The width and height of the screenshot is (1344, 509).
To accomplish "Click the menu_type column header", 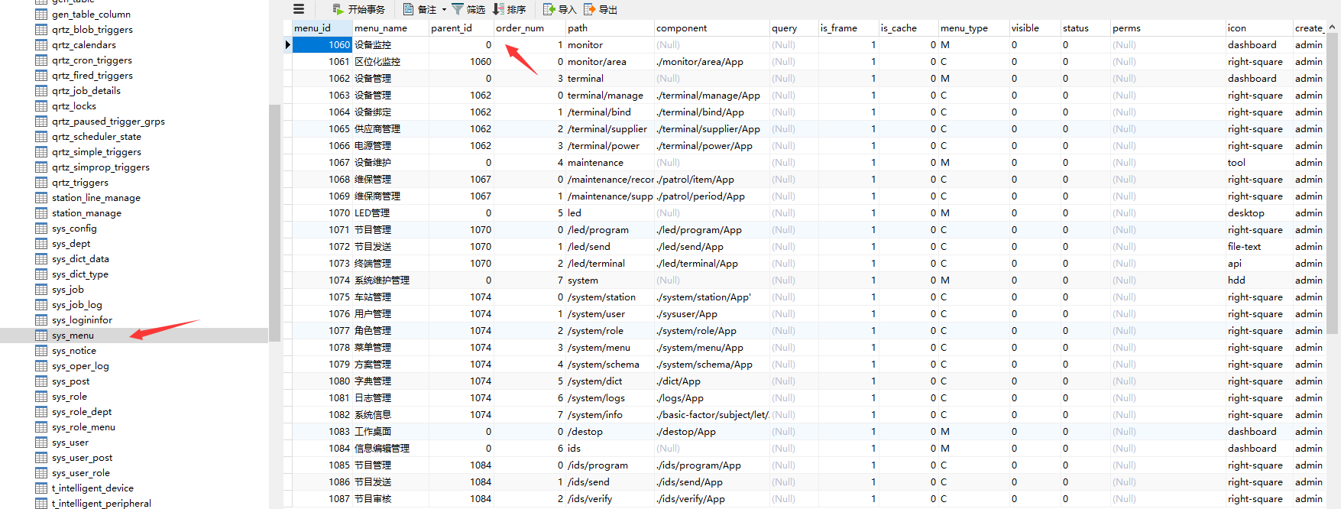I will pos(974,28).
